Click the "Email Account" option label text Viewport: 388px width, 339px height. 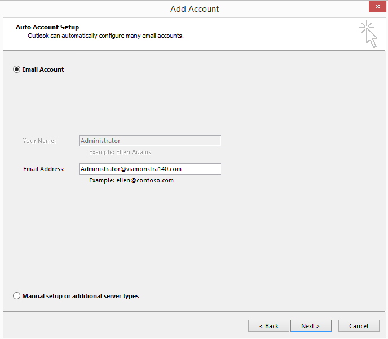click(43, 69)
